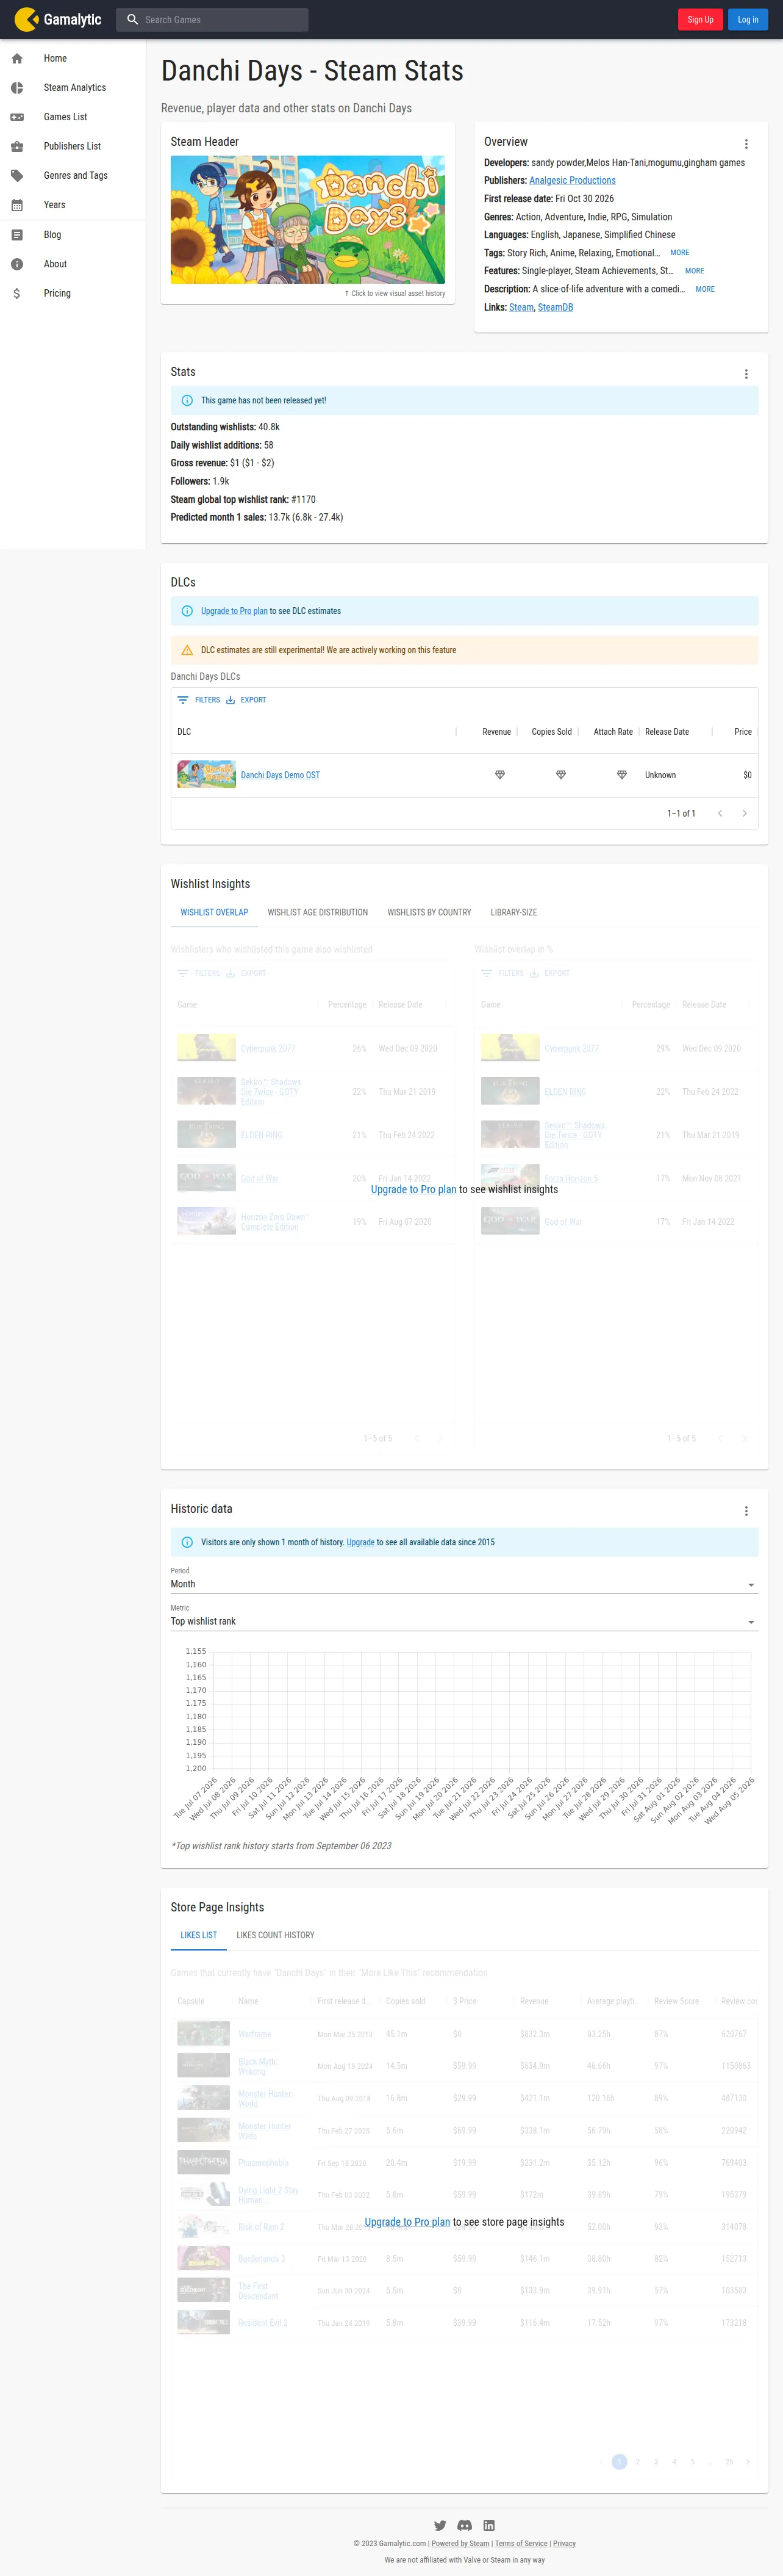The width and height of the screenshot is (783, 2576).
Task: Click the DLC table Export icon
Action: pyautogui.click(x=231, y=700)
